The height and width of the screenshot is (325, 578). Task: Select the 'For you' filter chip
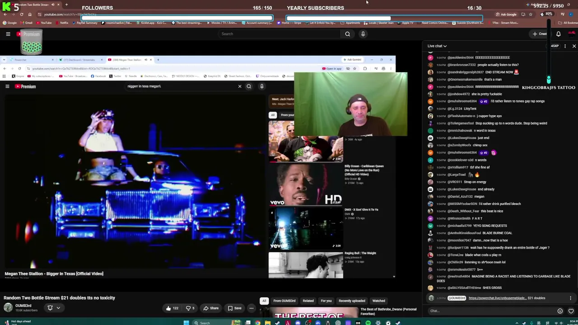326,301
